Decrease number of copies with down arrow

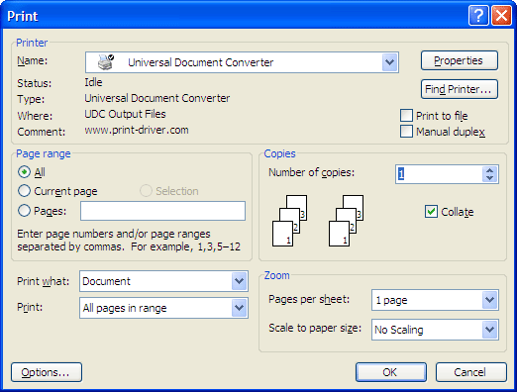coord(489,178)
